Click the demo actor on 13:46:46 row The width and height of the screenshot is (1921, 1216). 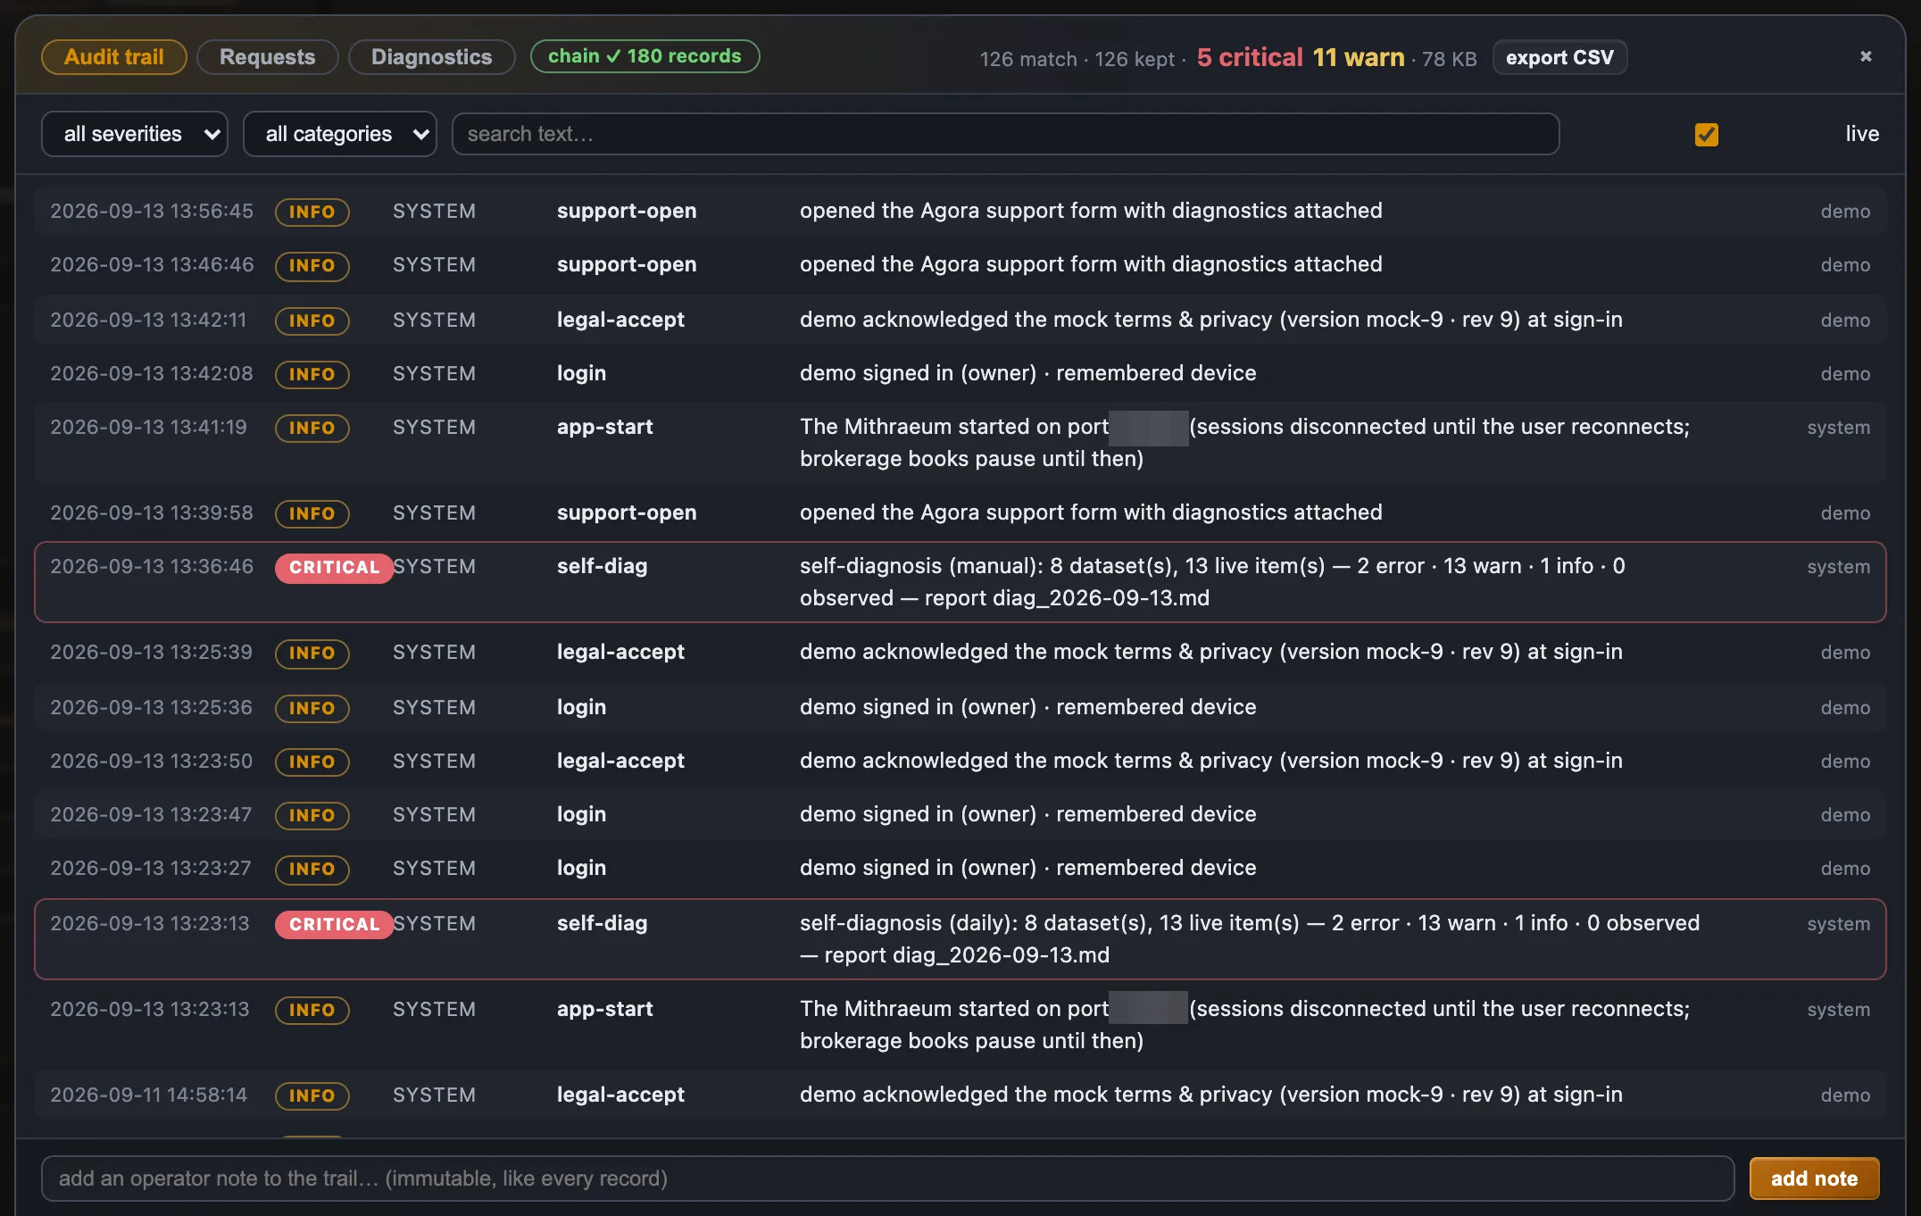pyautogui.click(x=1845, y=265)
